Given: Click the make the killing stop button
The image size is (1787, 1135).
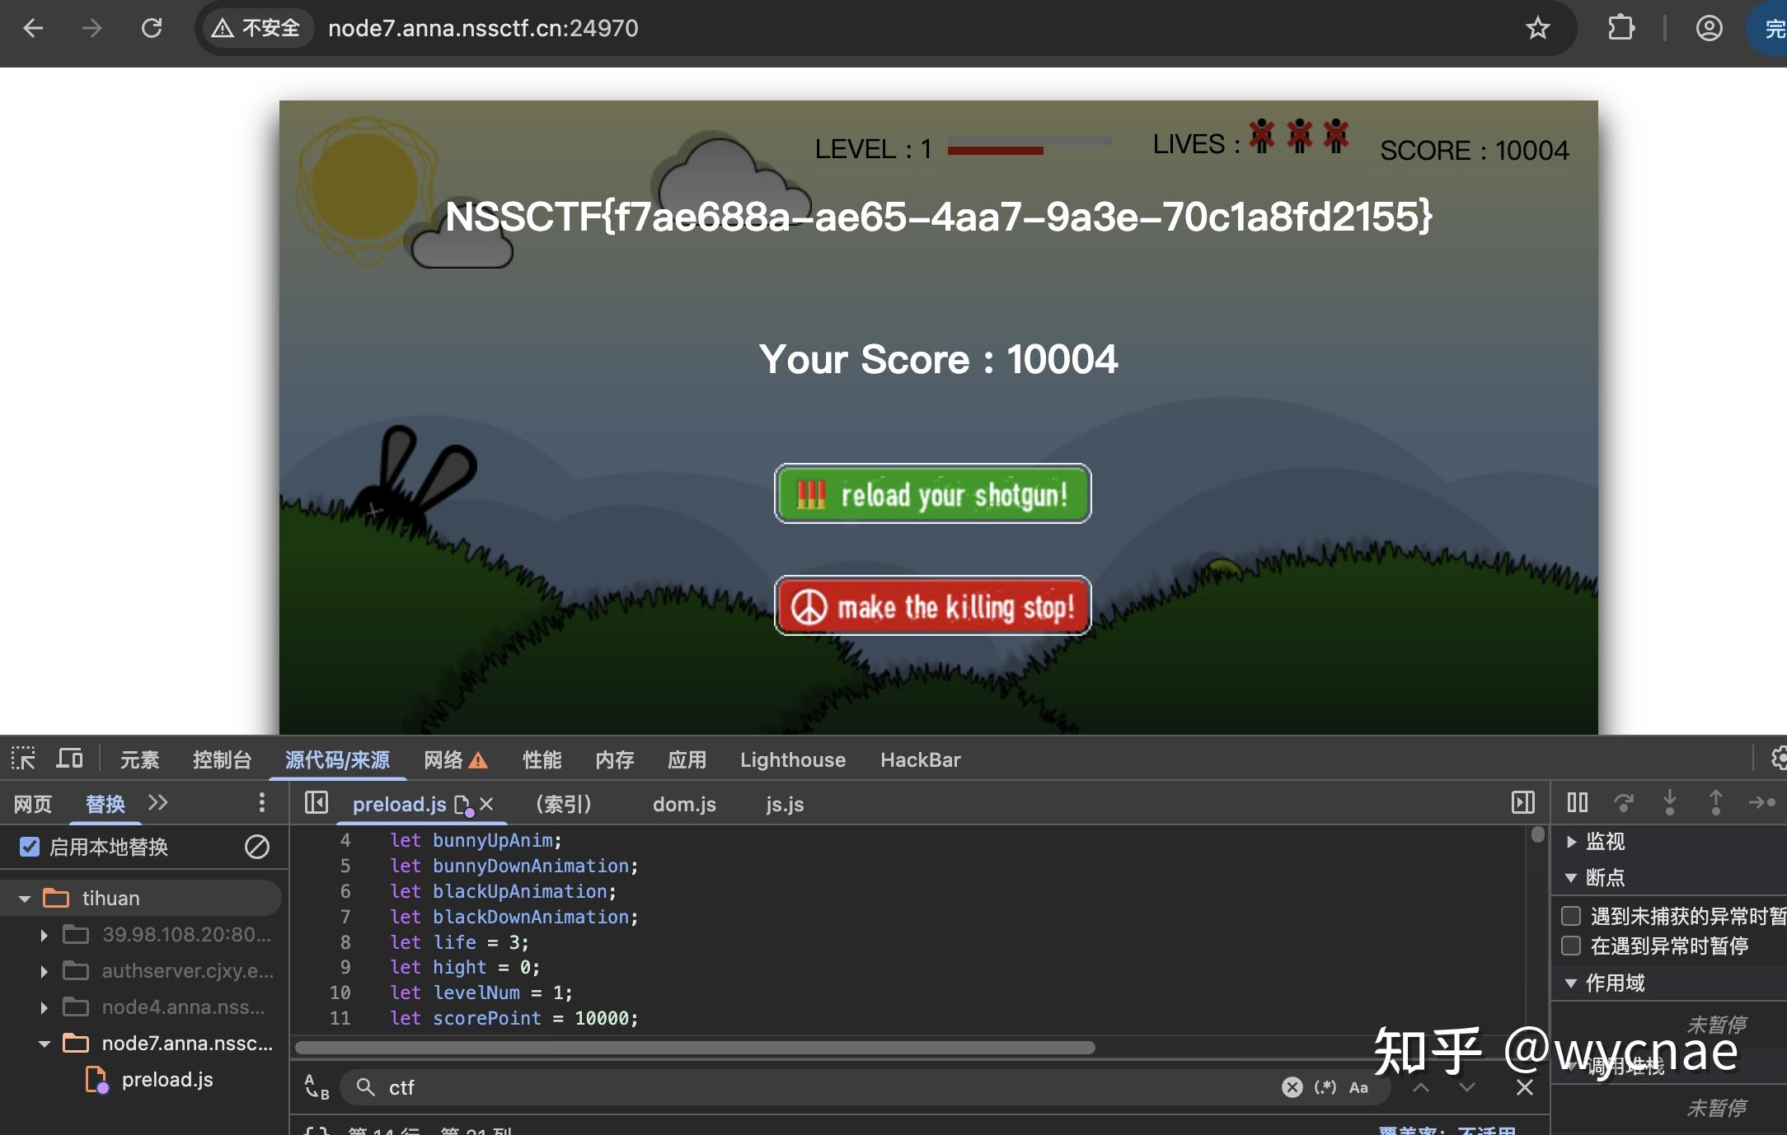Looking at the screenshot, I should [932, 606].
